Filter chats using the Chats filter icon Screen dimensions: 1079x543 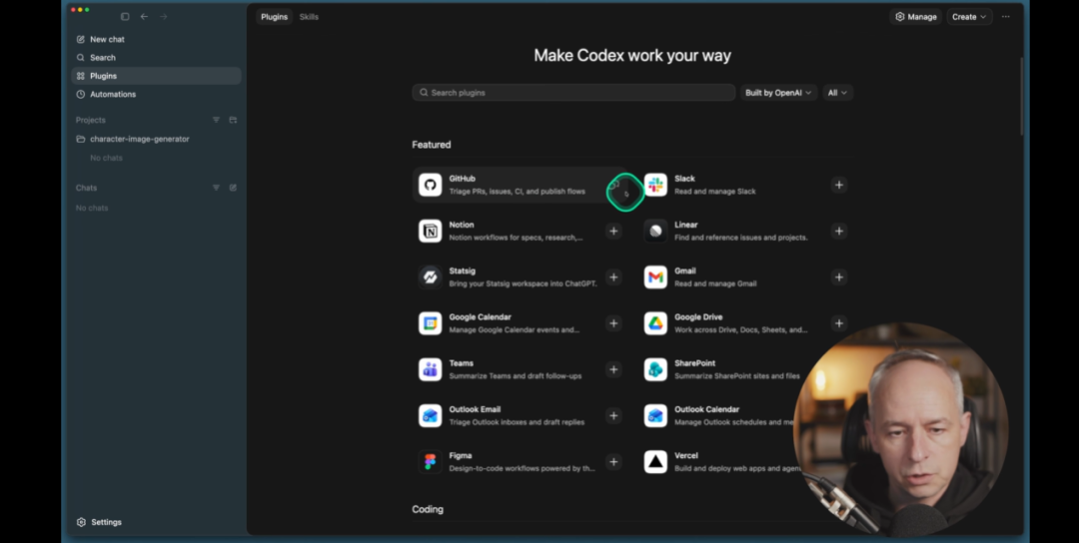(x=216, y=188)
